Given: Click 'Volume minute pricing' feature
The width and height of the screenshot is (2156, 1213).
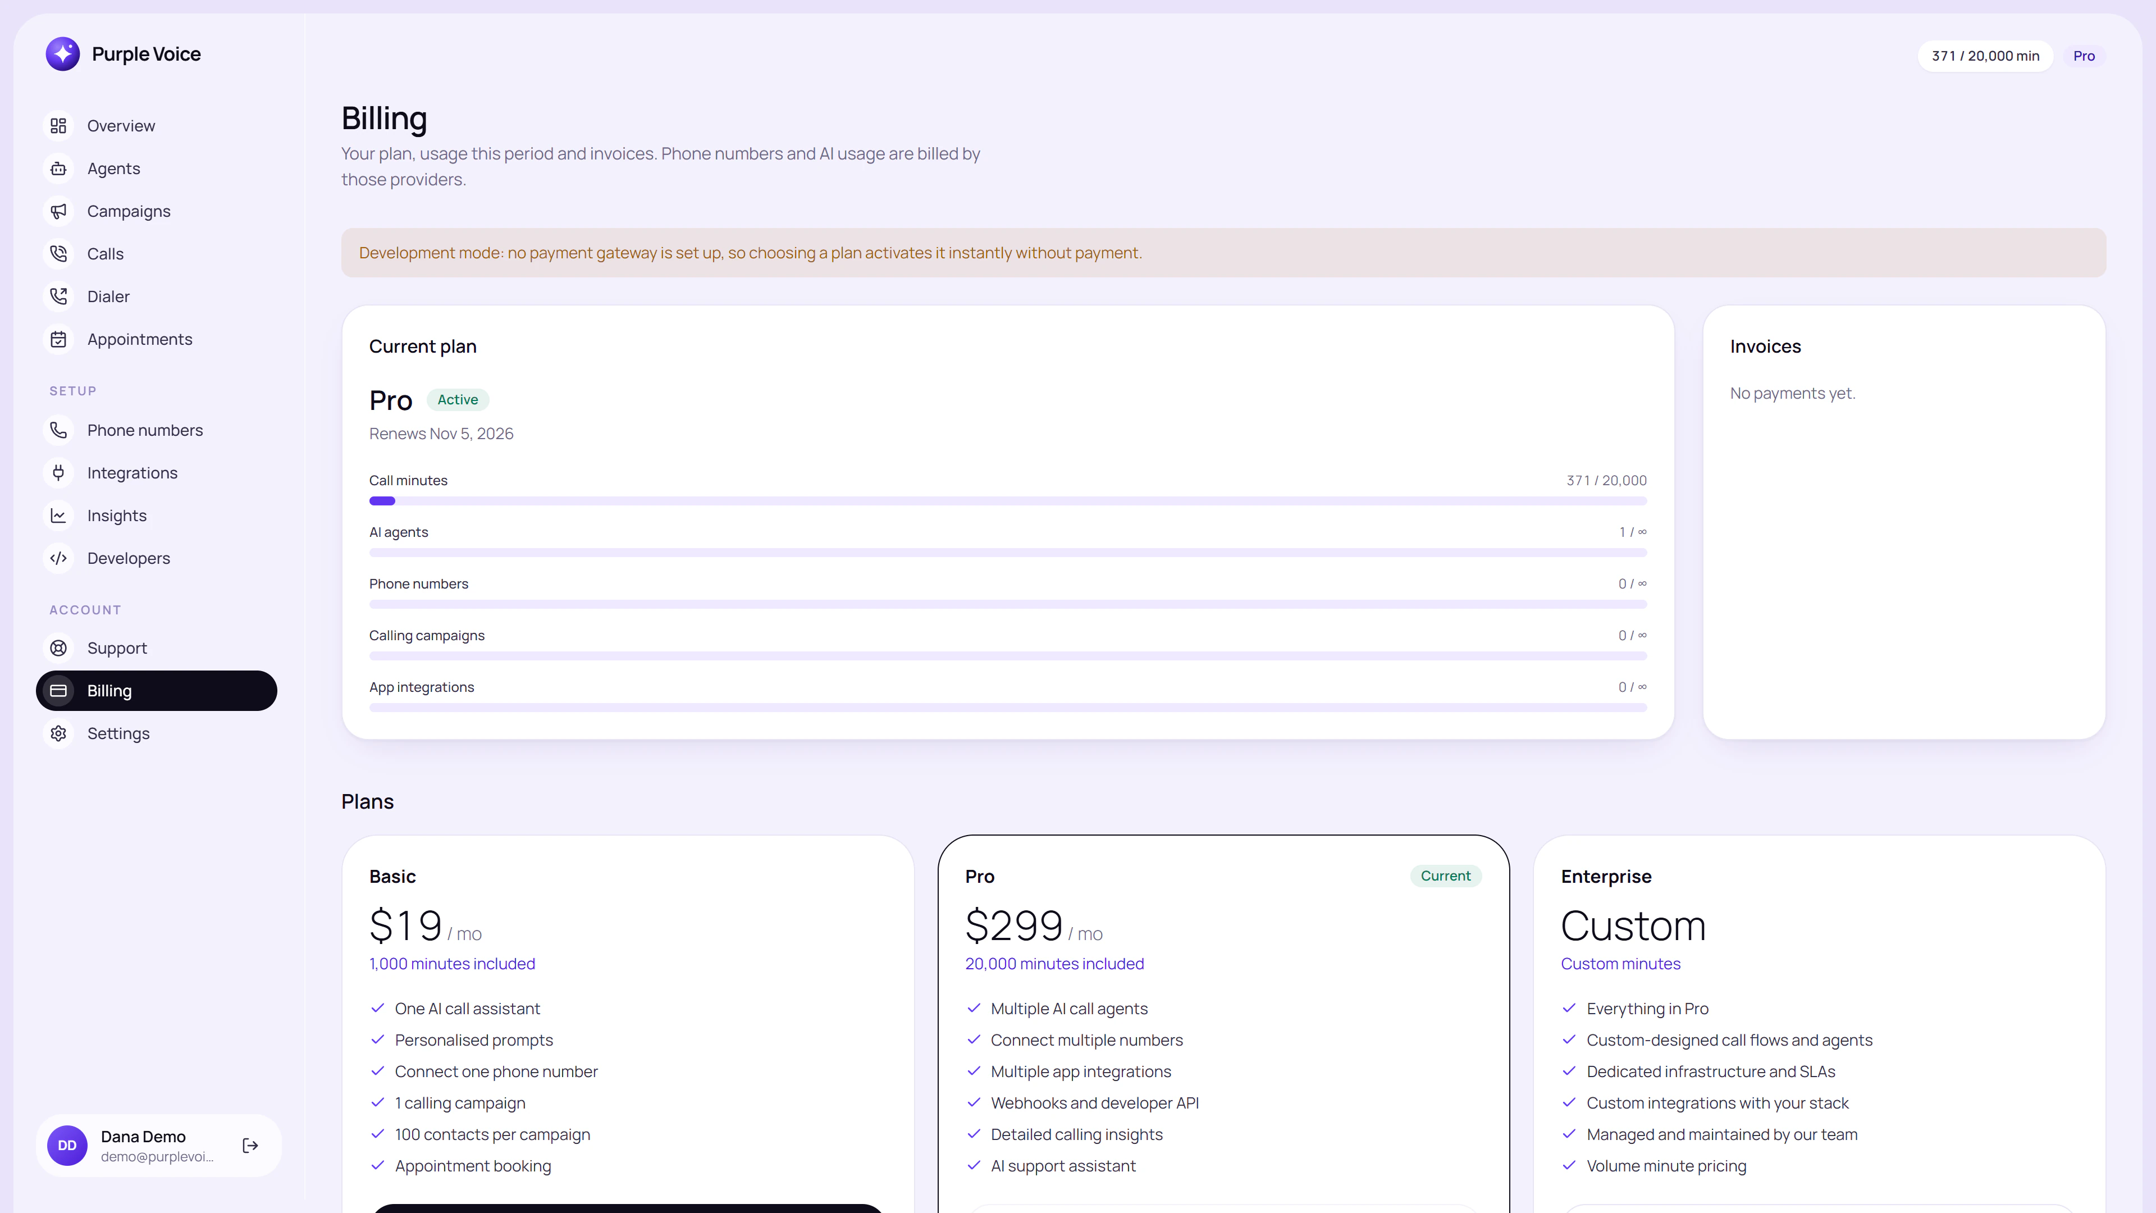Looking at the screenshot, I should [x=1666, y=1166].
